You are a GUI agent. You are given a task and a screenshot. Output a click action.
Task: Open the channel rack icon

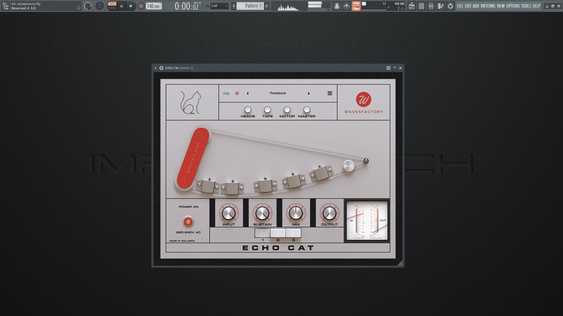421,6
